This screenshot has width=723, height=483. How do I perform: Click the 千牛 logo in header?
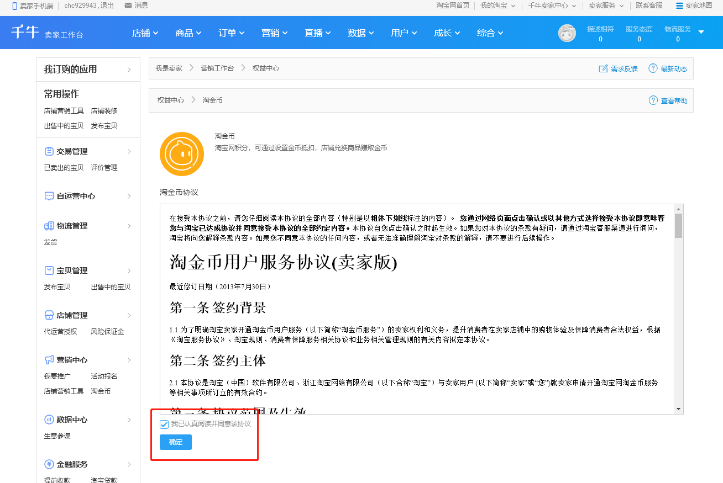[25, 32]
